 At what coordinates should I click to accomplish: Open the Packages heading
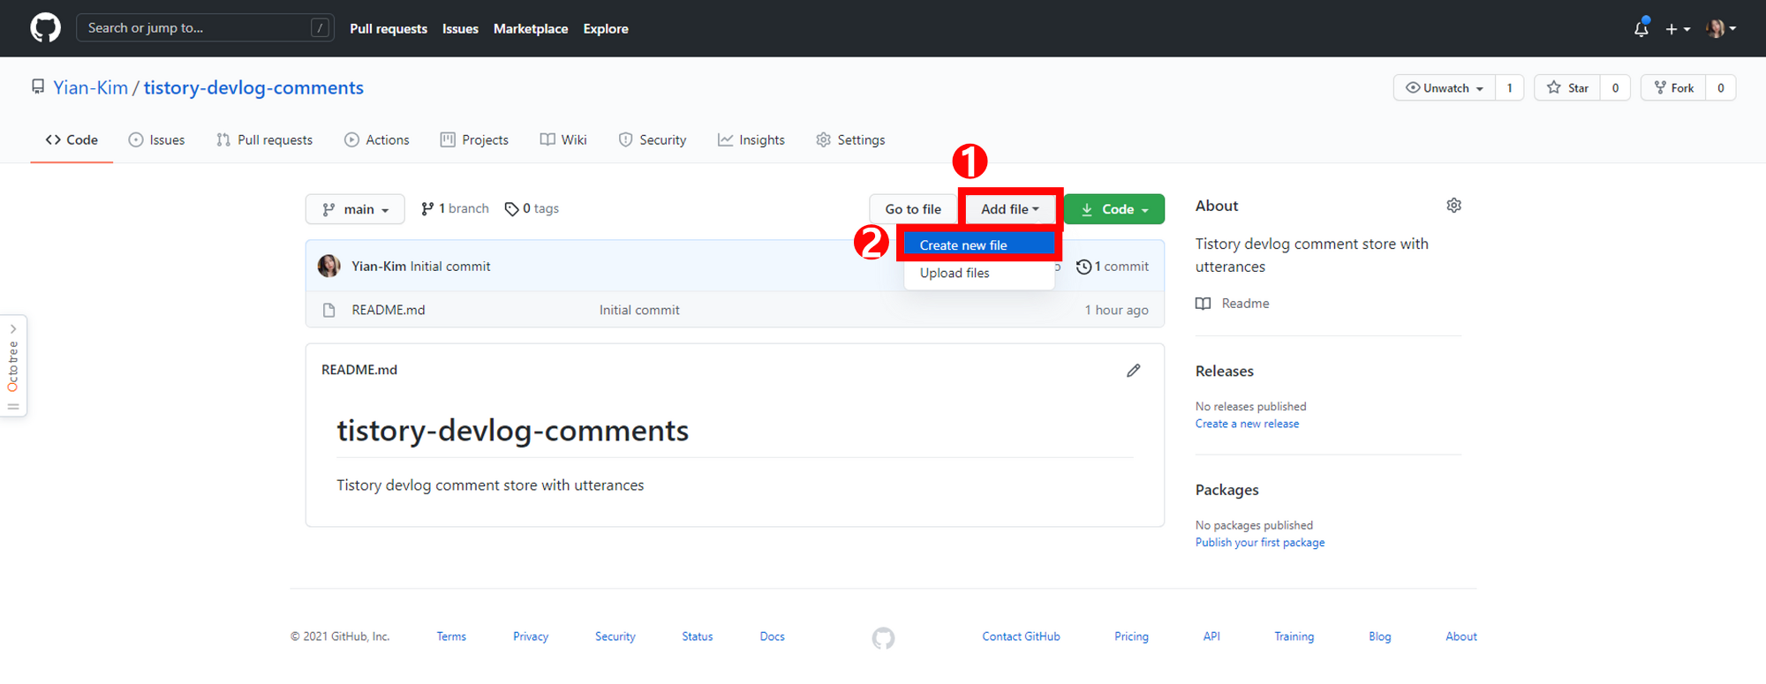pyautogui.click(x=1227, y=490)
